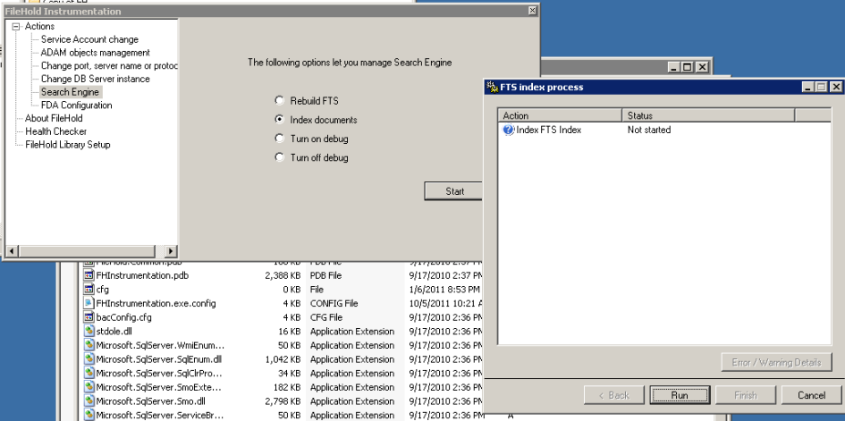Click the Microsoft.SqlServer.WmiEnum file icon
This screenshot has height=421, width=845.
coord(89,345)
